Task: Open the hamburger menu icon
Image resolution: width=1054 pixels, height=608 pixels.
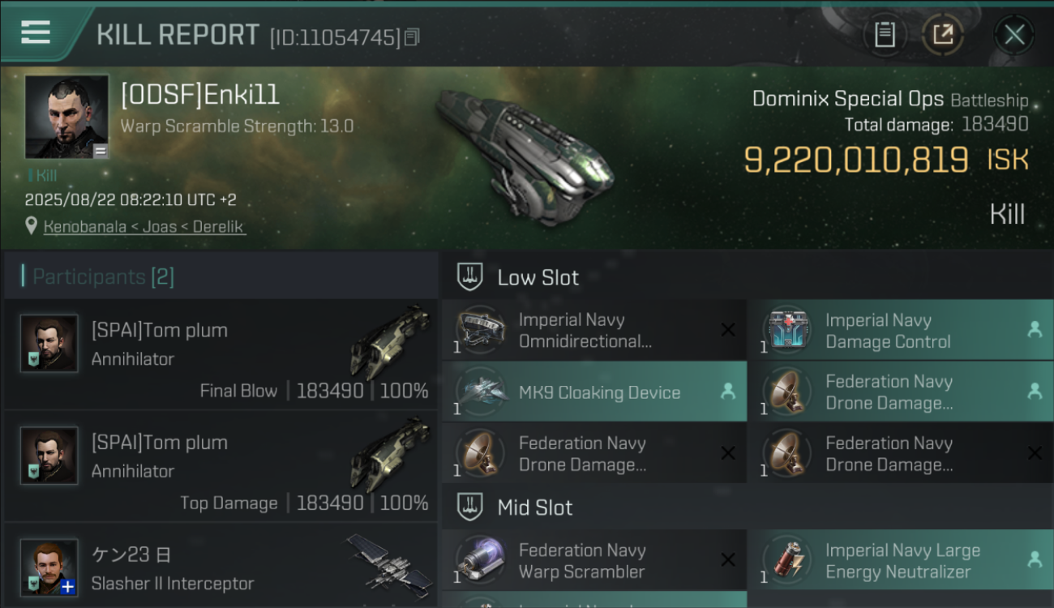Action: point(36,32)
